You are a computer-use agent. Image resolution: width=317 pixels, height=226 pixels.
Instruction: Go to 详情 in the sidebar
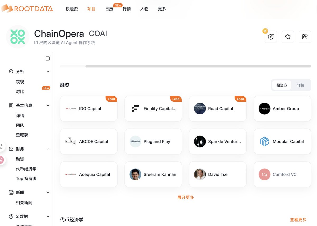tap(20, 116)
